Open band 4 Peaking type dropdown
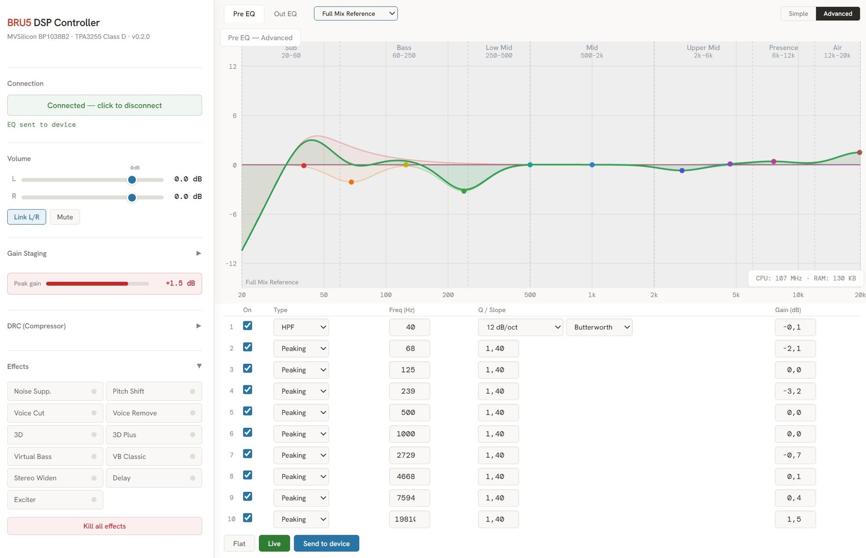Screen dimensions: 866x558 coord(301,391)
